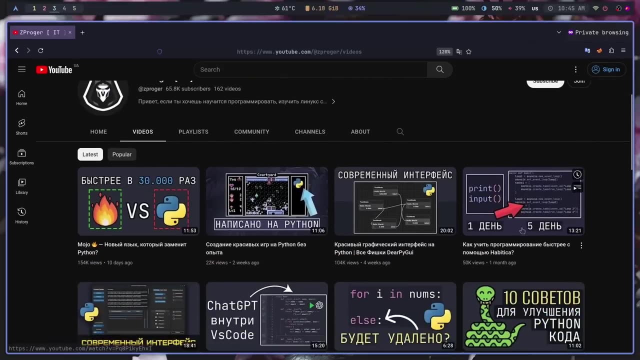
Task: Open Shorts in sidebar
Action: [21, 127]
